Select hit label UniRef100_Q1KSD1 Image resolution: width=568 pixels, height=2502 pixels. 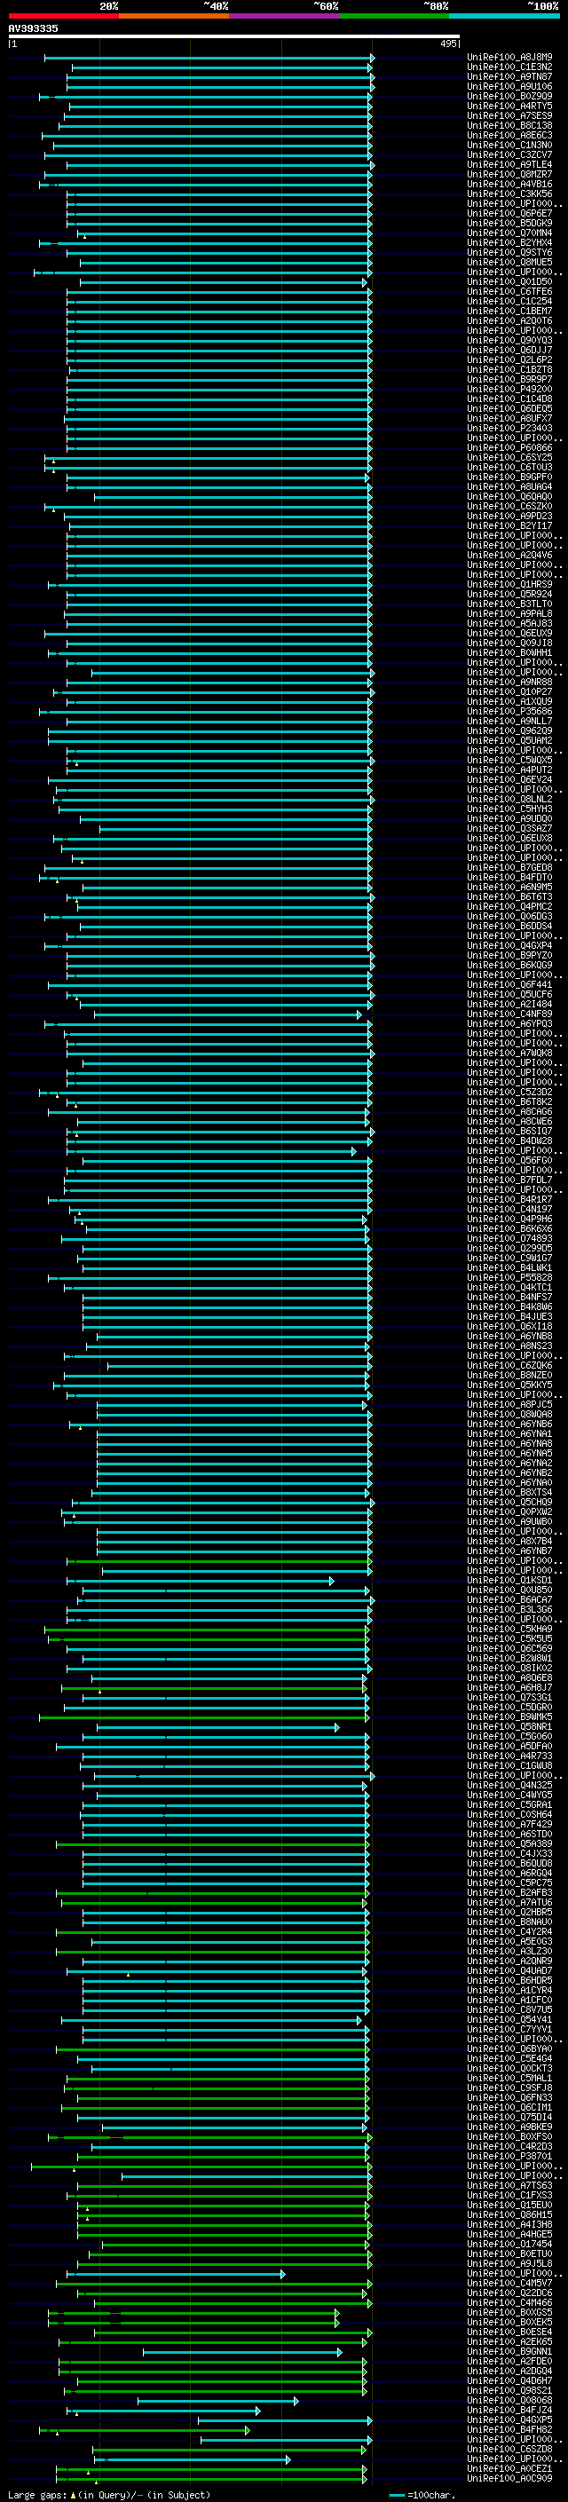pos(509,1580)
